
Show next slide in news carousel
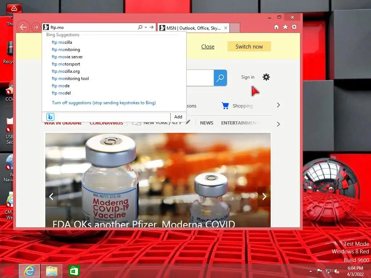(x=264, y=197)
